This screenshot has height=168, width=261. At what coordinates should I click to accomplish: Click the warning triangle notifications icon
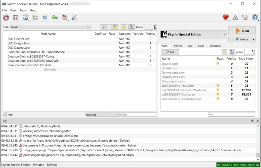click(236, 17)
